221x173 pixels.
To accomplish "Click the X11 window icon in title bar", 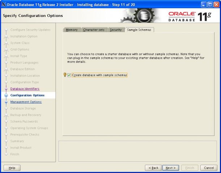I will click(4, 5).
